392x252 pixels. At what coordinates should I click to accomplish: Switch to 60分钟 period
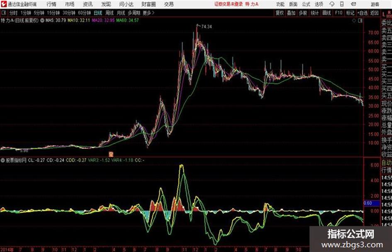pos(84,13)
